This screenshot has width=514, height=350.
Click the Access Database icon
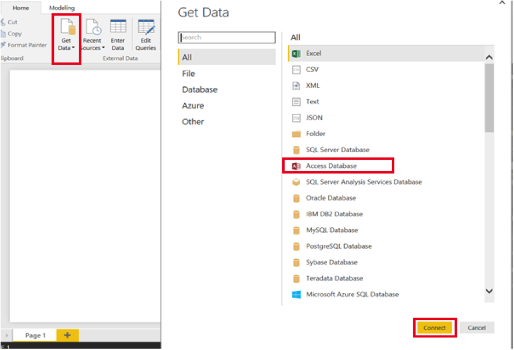click(x=296, y=166)
